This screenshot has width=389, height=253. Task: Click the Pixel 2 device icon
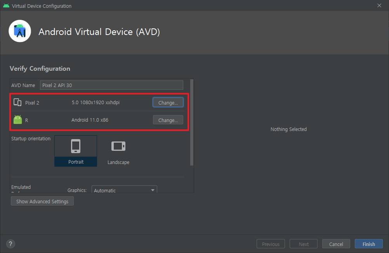[17, 102]
